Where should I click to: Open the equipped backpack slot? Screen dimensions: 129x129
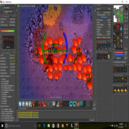point(122,28)
